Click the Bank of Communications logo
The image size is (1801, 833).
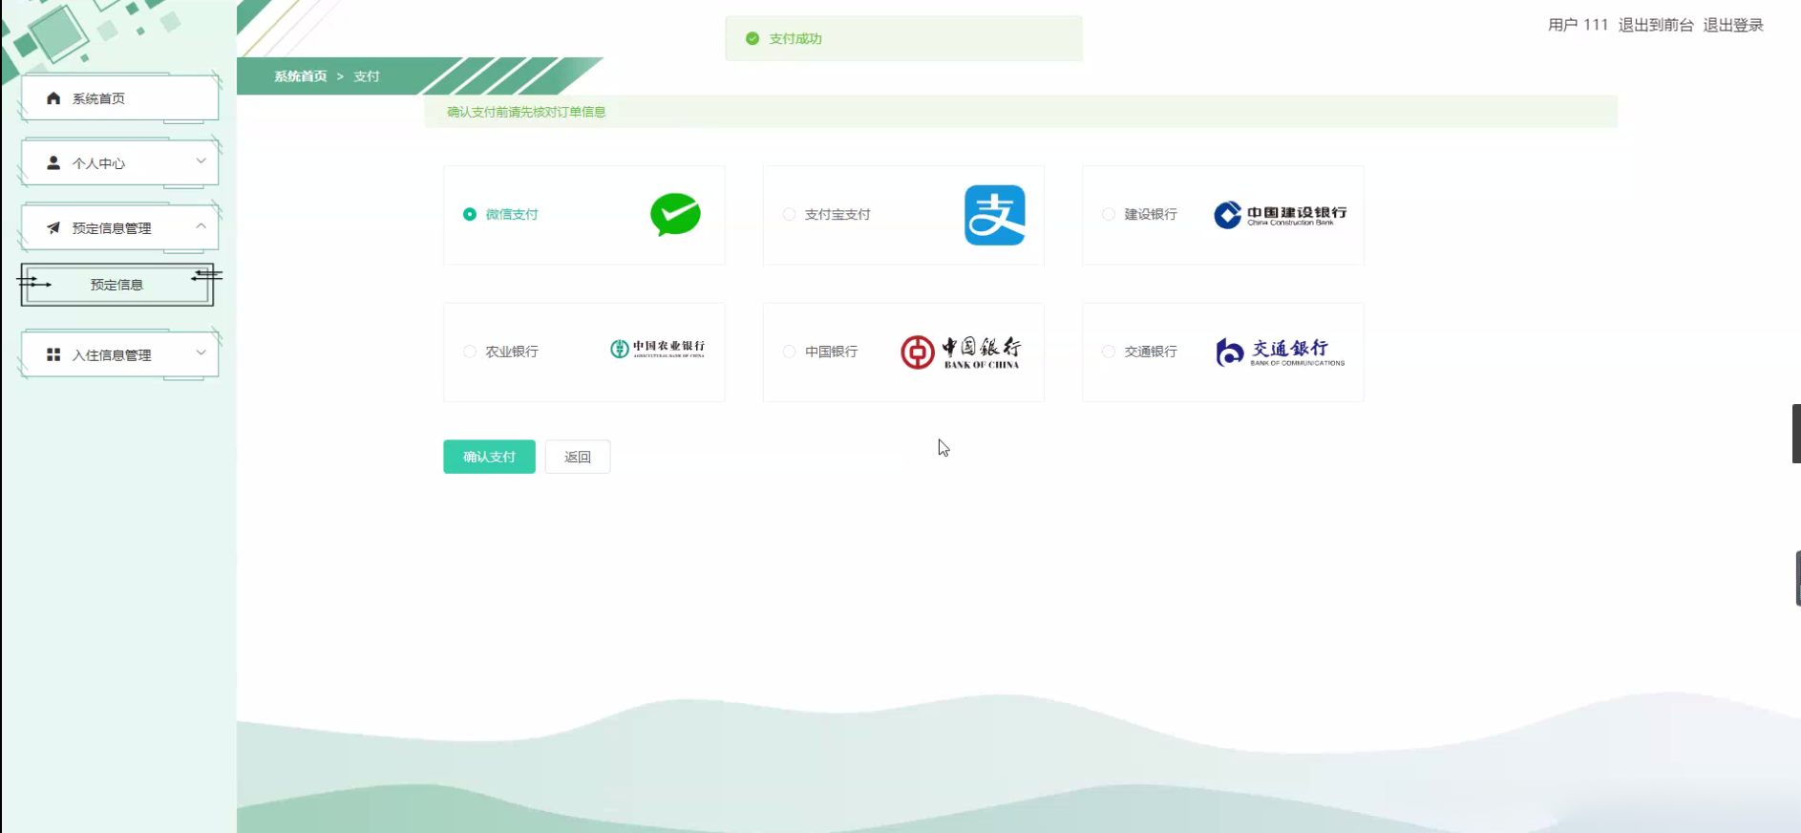click(x=1280, y=352)
